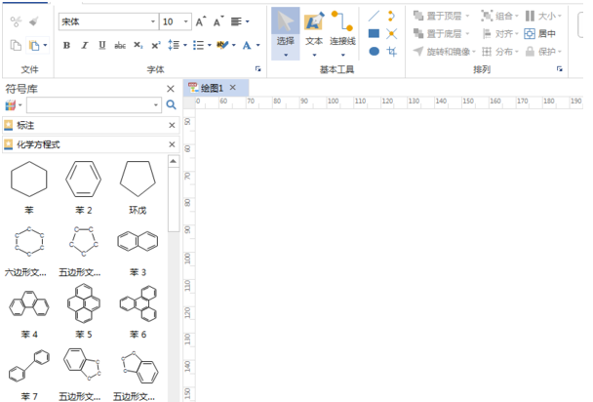Click the Copy icon

pos(16,46)
